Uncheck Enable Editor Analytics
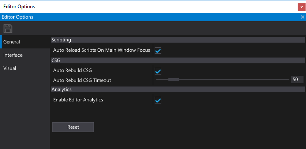Viewport: 306px width, 149px height. 158,100
